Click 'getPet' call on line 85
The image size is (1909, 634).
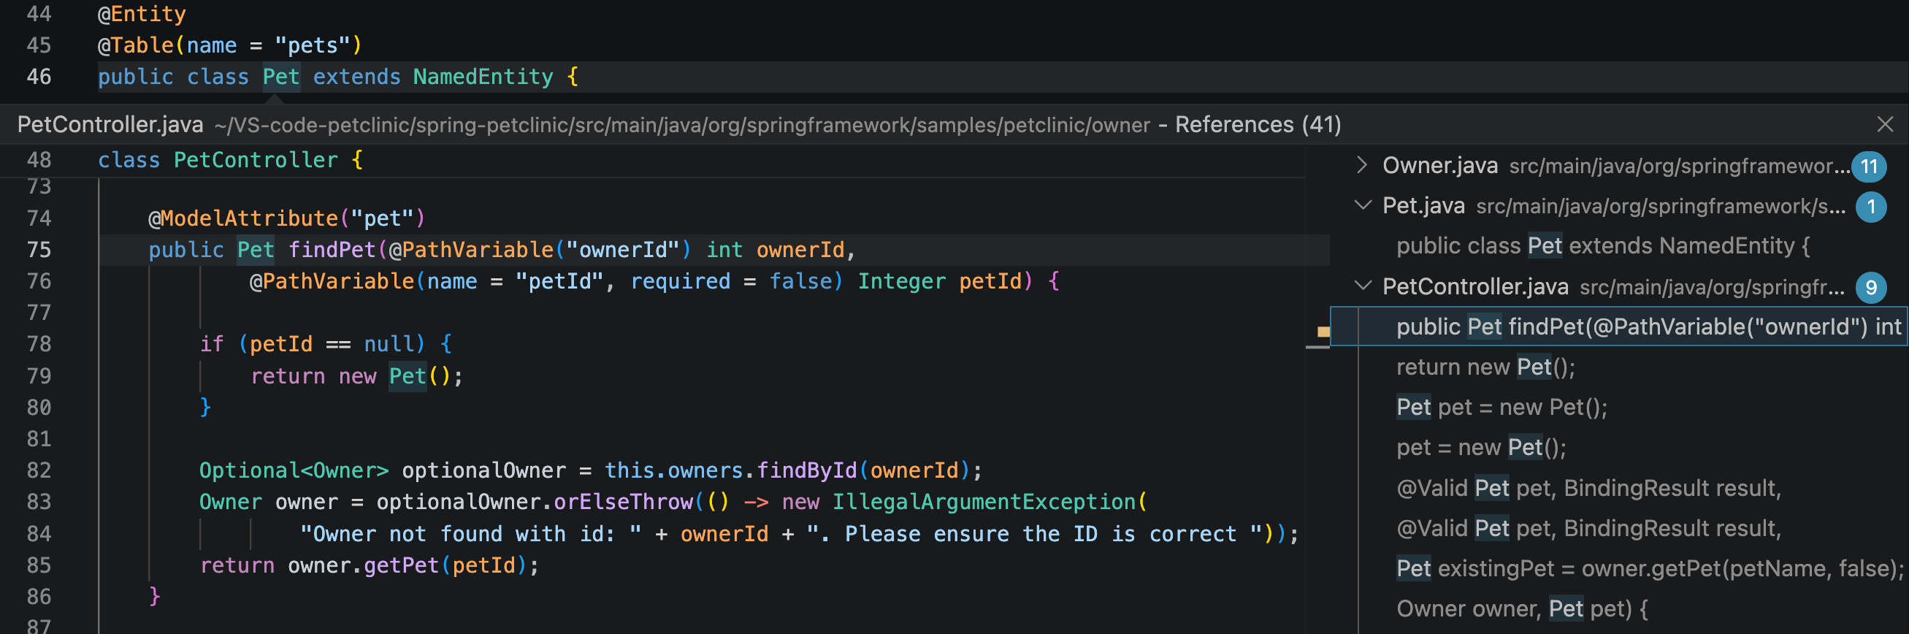[401, 565]
